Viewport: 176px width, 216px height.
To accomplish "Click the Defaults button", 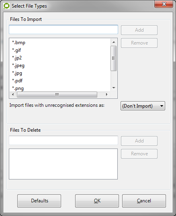I will point(39,201).
